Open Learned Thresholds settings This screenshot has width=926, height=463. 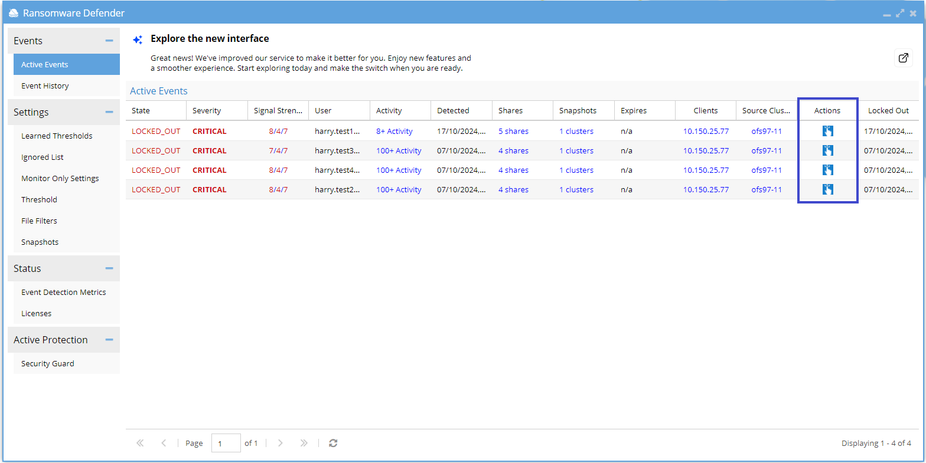67,136
